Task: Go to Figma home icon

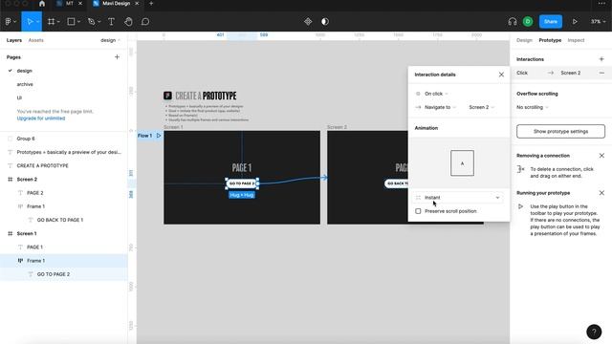Action: pos(42,4)
